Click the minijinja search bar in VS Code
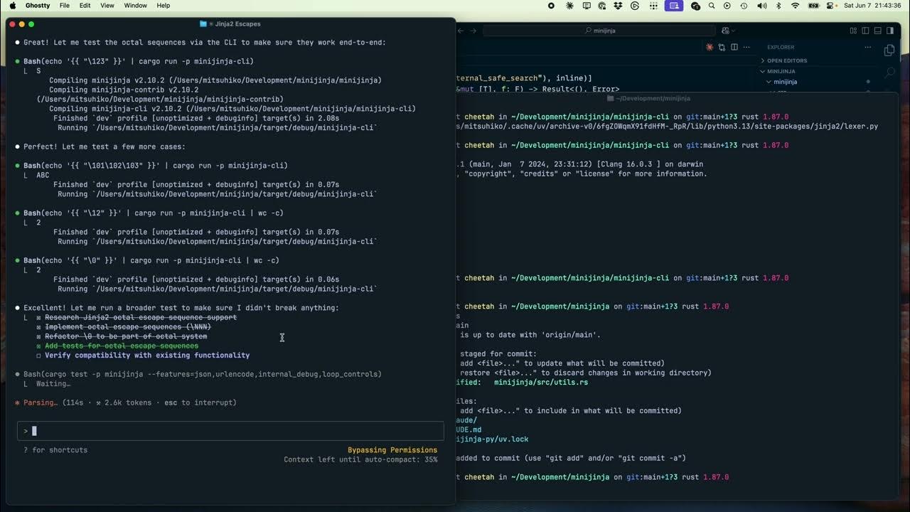 pyautogui.click(x=599, y=31)
